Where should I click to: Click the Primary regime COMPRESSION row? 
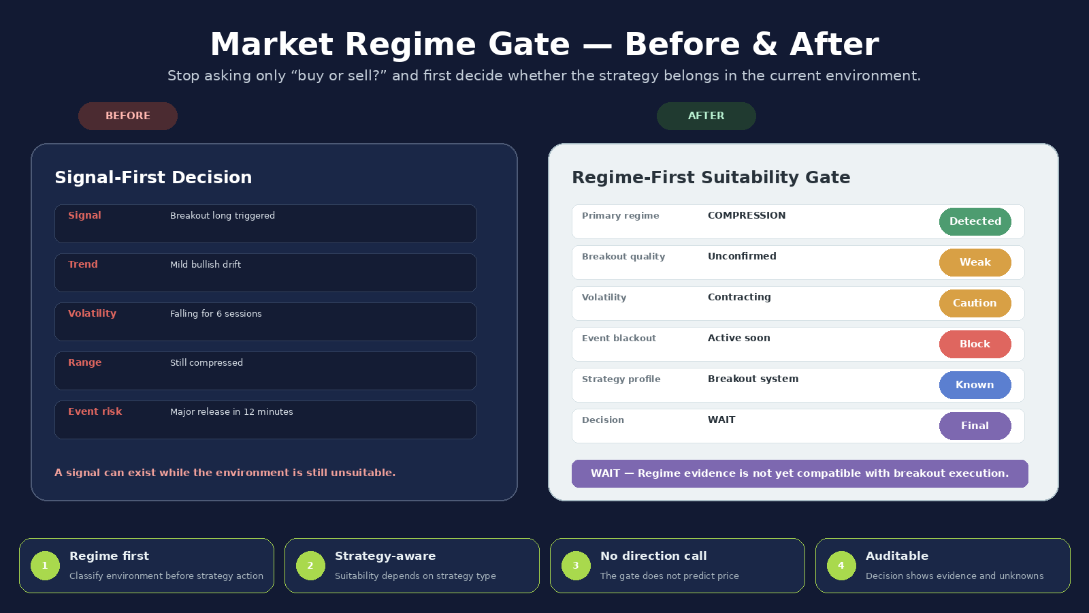coord(798,221)
